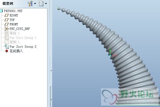Select the 复制 1 copy feature
The width and height of the screenshot is (160, 107).
[x=15, y=42]
